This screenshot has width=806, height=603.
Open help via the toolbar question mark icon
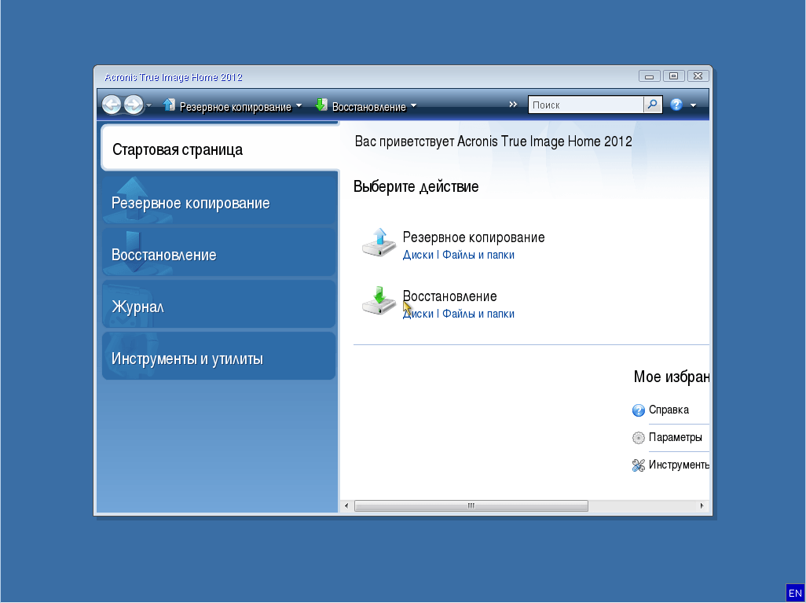click(676, 105)
